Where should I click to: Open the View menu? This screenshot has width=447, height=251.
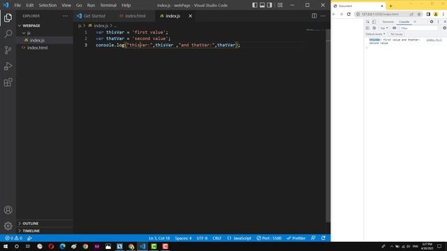click(x=66, y=5)
